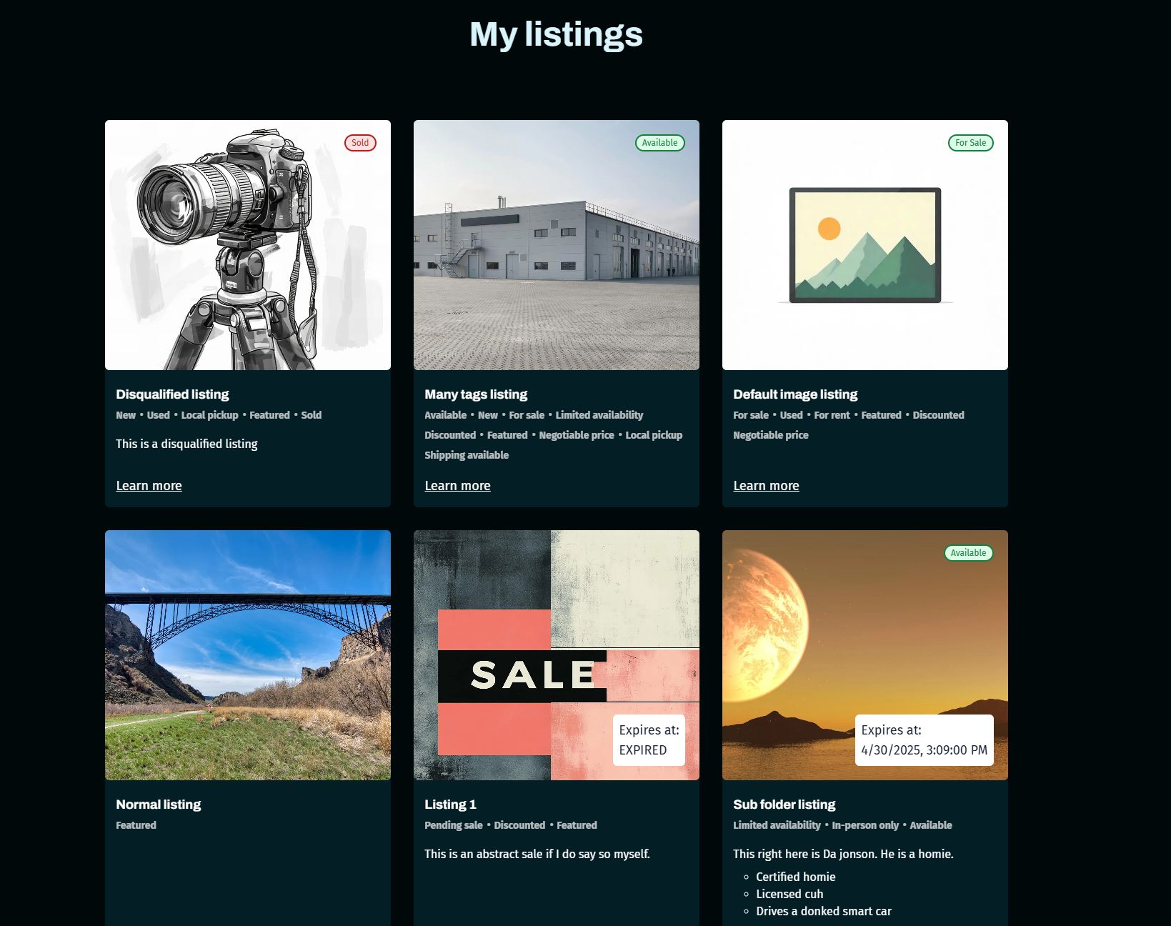Viewport: 1171px width, 926px height.
Task: Open the bridge landscape photo thumbnail
Action: click(x=247, y=654)
